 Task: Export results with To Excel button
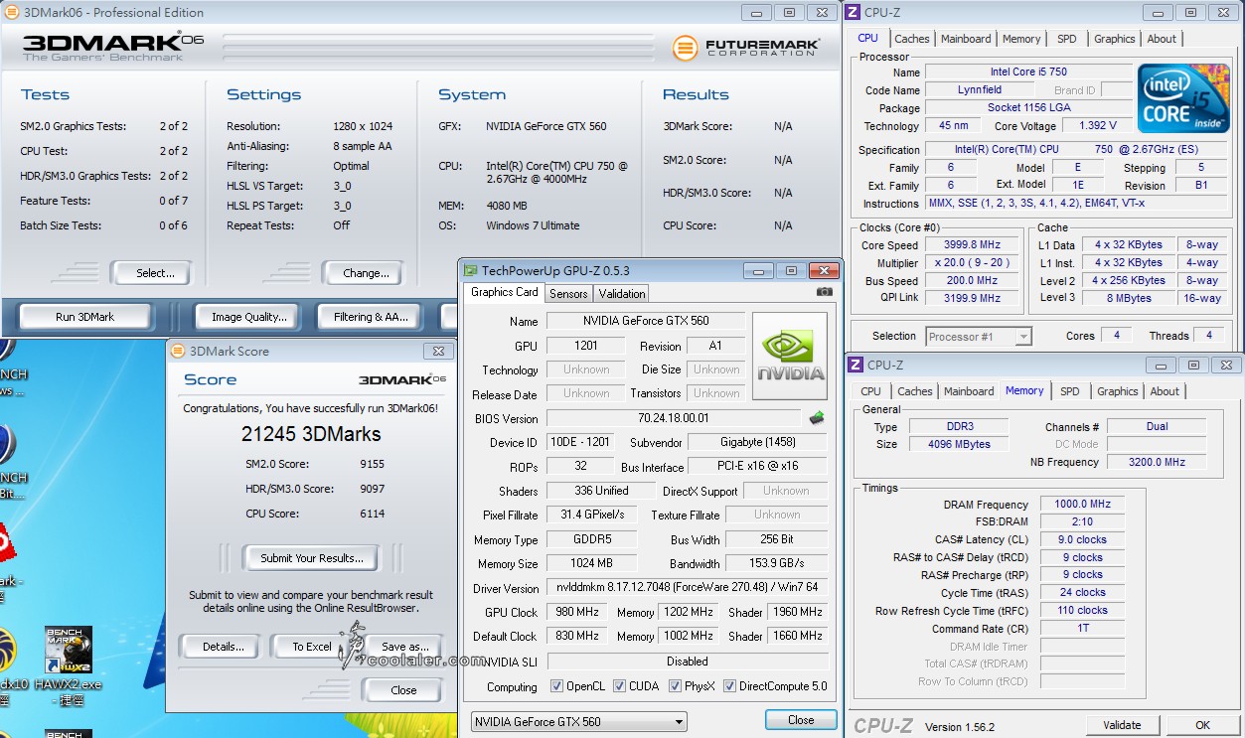coord(312,647)
